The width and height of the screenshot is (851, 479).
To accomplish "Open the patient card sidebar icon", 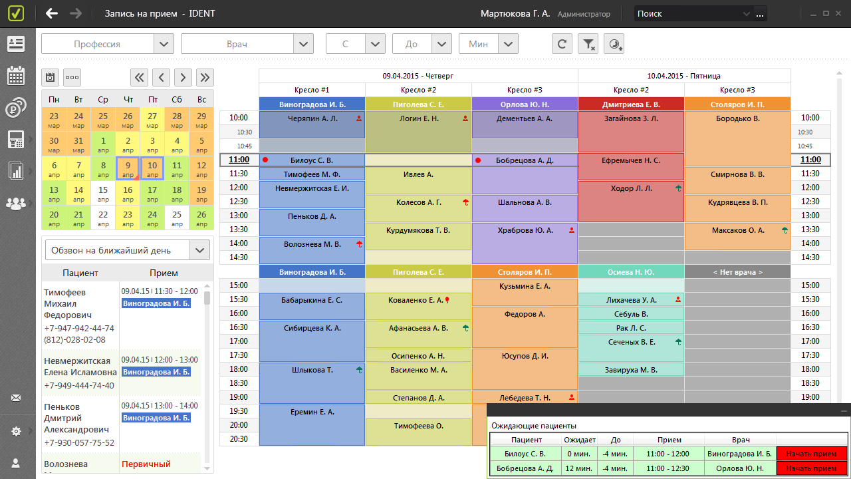I will 16,44.
